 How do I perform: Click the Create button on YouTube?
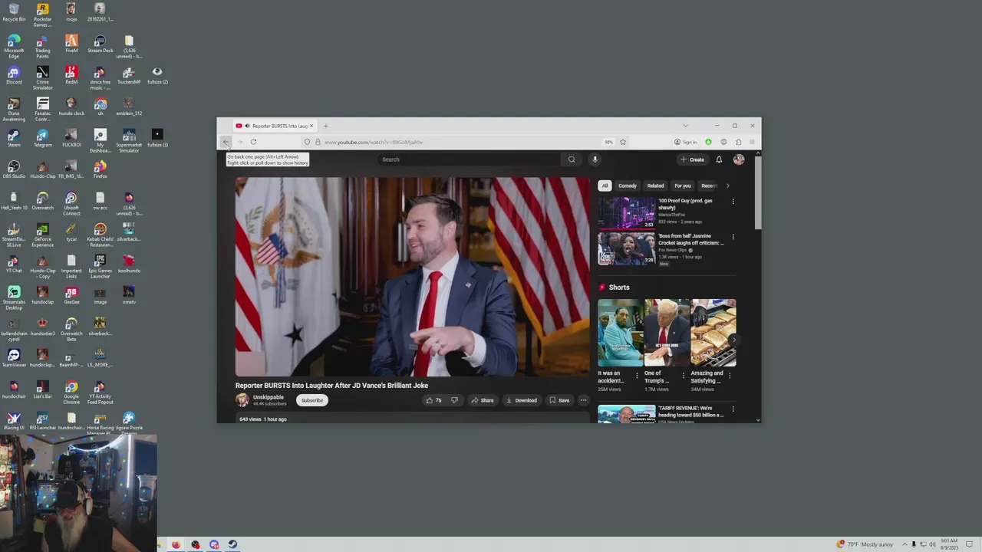coord(692,159)
